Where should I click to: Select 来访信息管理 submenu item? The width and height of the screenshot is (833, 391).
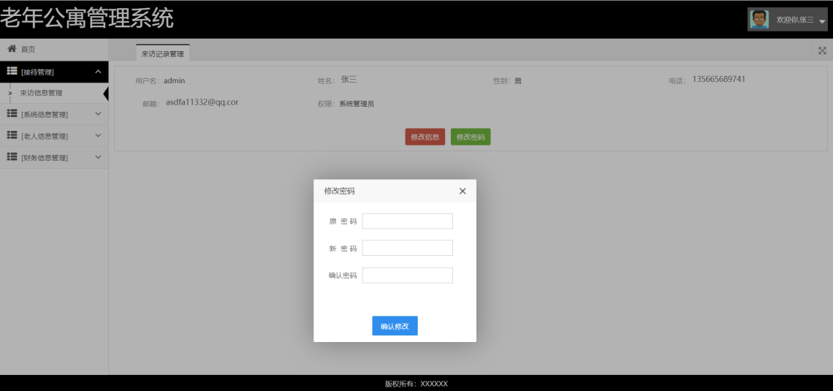[54, 93]
